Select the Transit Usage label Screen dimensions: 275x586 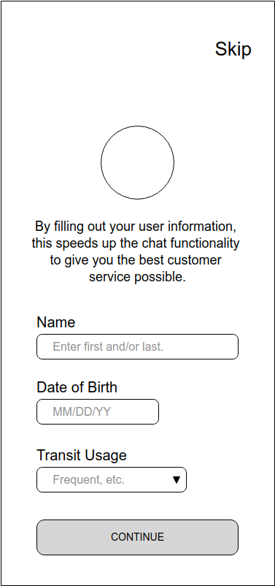tap(82, 455)
